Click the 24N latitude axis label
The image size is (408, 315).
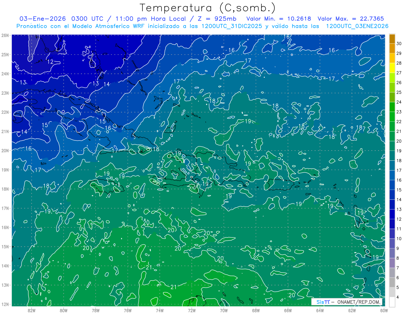click(x=5, y=74)
